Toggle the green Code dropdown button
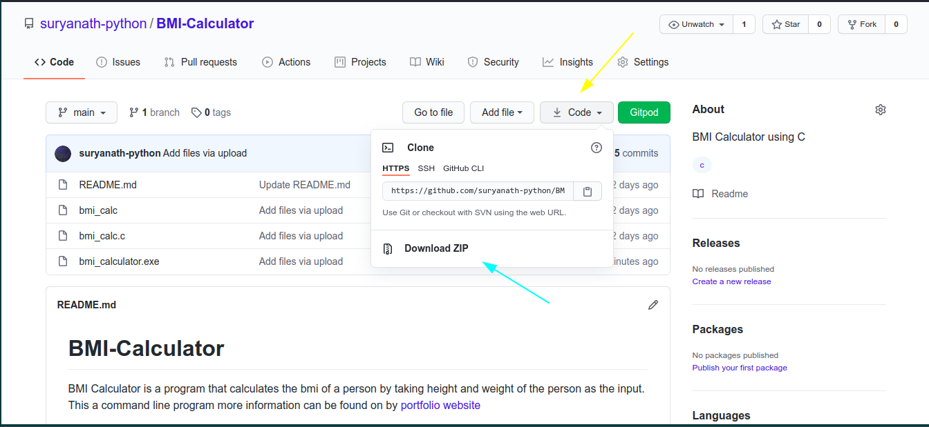The image size is (929, 427). 576,112
